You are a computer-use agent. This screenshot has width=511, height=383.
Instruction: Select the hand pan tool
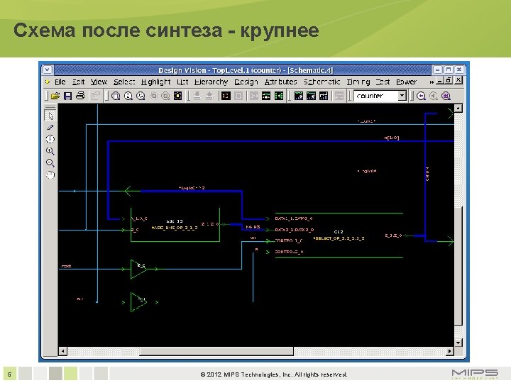click(50, 175)
